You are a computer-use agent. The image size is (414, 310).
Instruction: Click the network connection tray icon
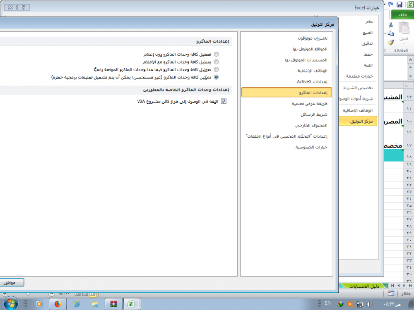(x=360, y=304)
